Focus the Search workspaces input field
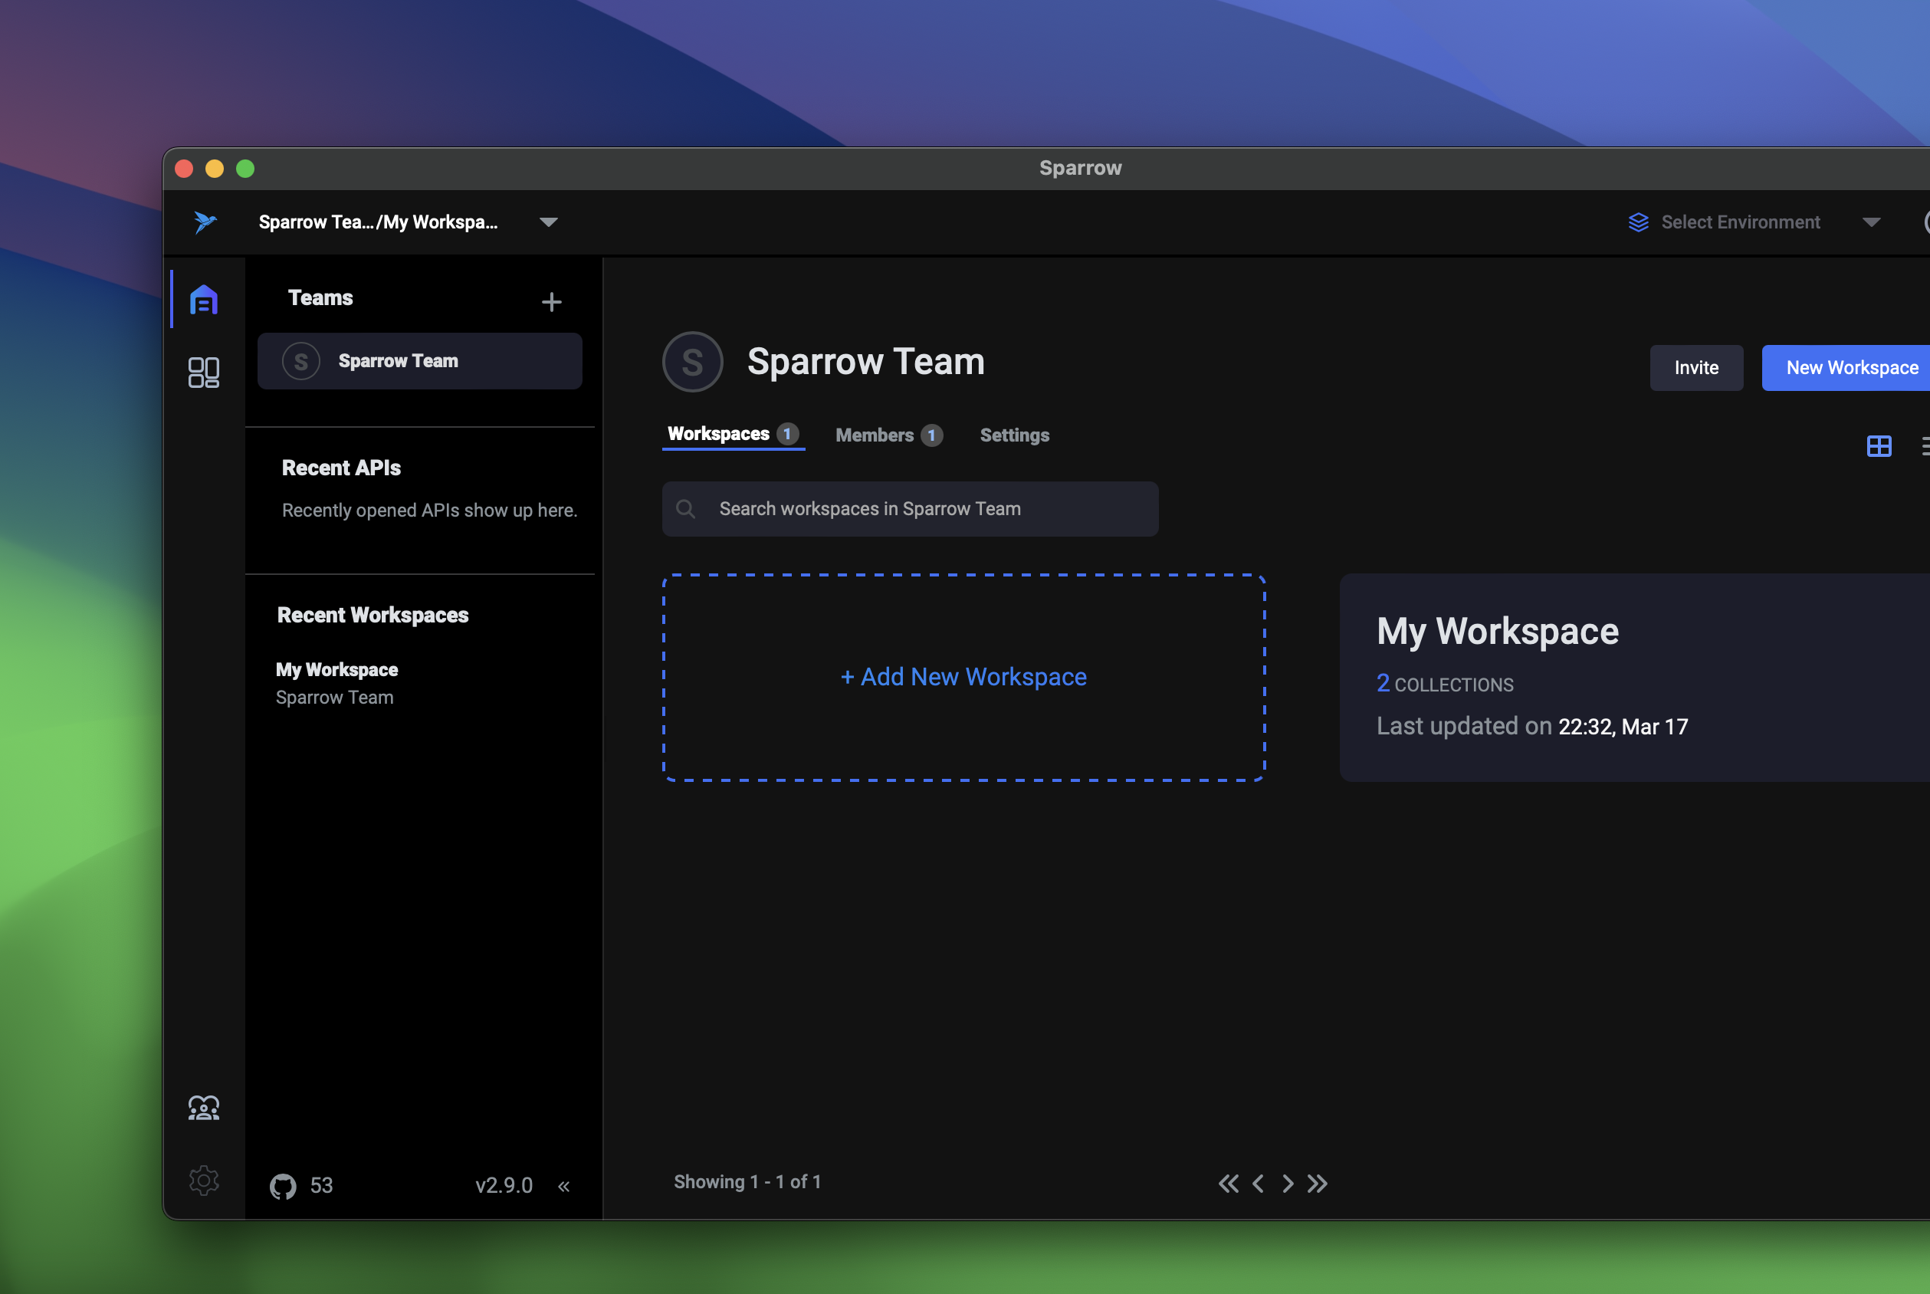The width and height of the screenshot is (1930, 1294). (x=909, y=509)
